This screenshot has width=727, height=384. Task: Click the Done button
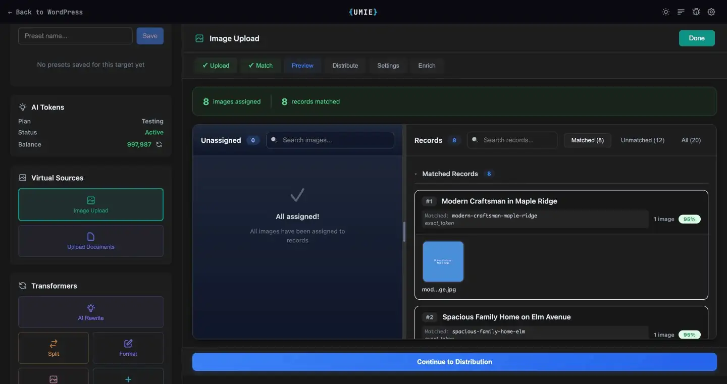click(697, 38)
